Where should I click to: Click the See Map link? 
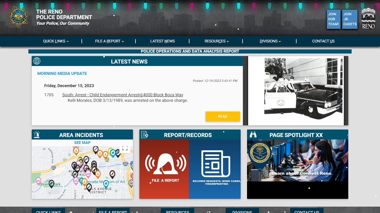coord(82,143)
